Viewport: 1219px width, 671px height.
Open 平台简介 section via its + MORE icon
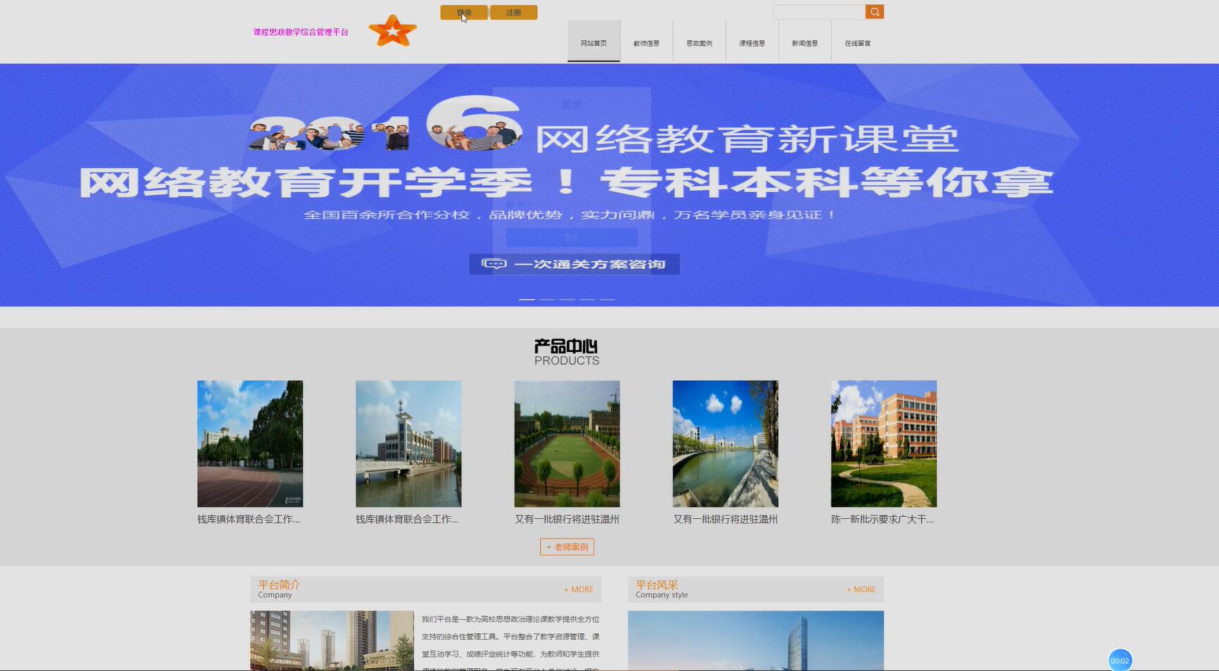click(x=578, y=589)
